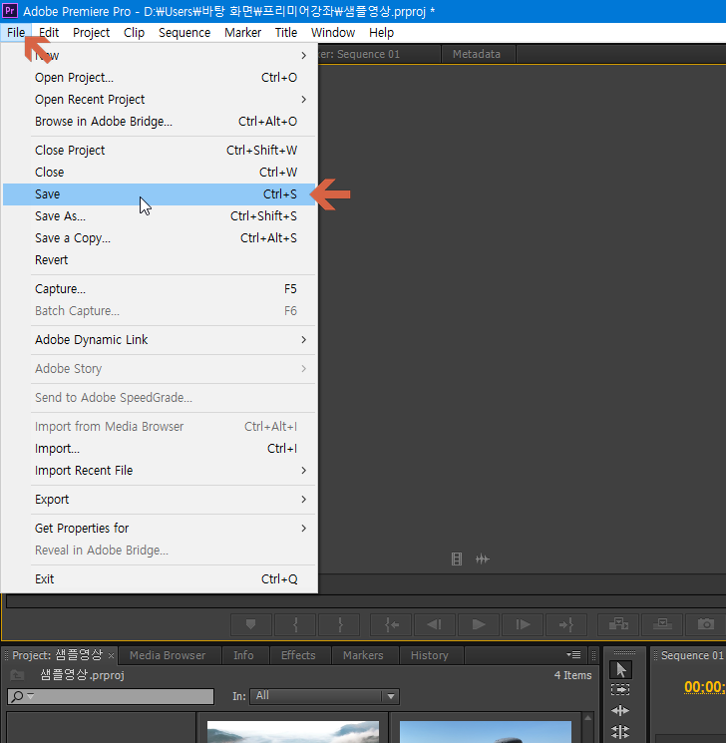Choose Import... menu item
This screenshot has height=743, width=726.
pyautogui.click(x=160, y=448)
